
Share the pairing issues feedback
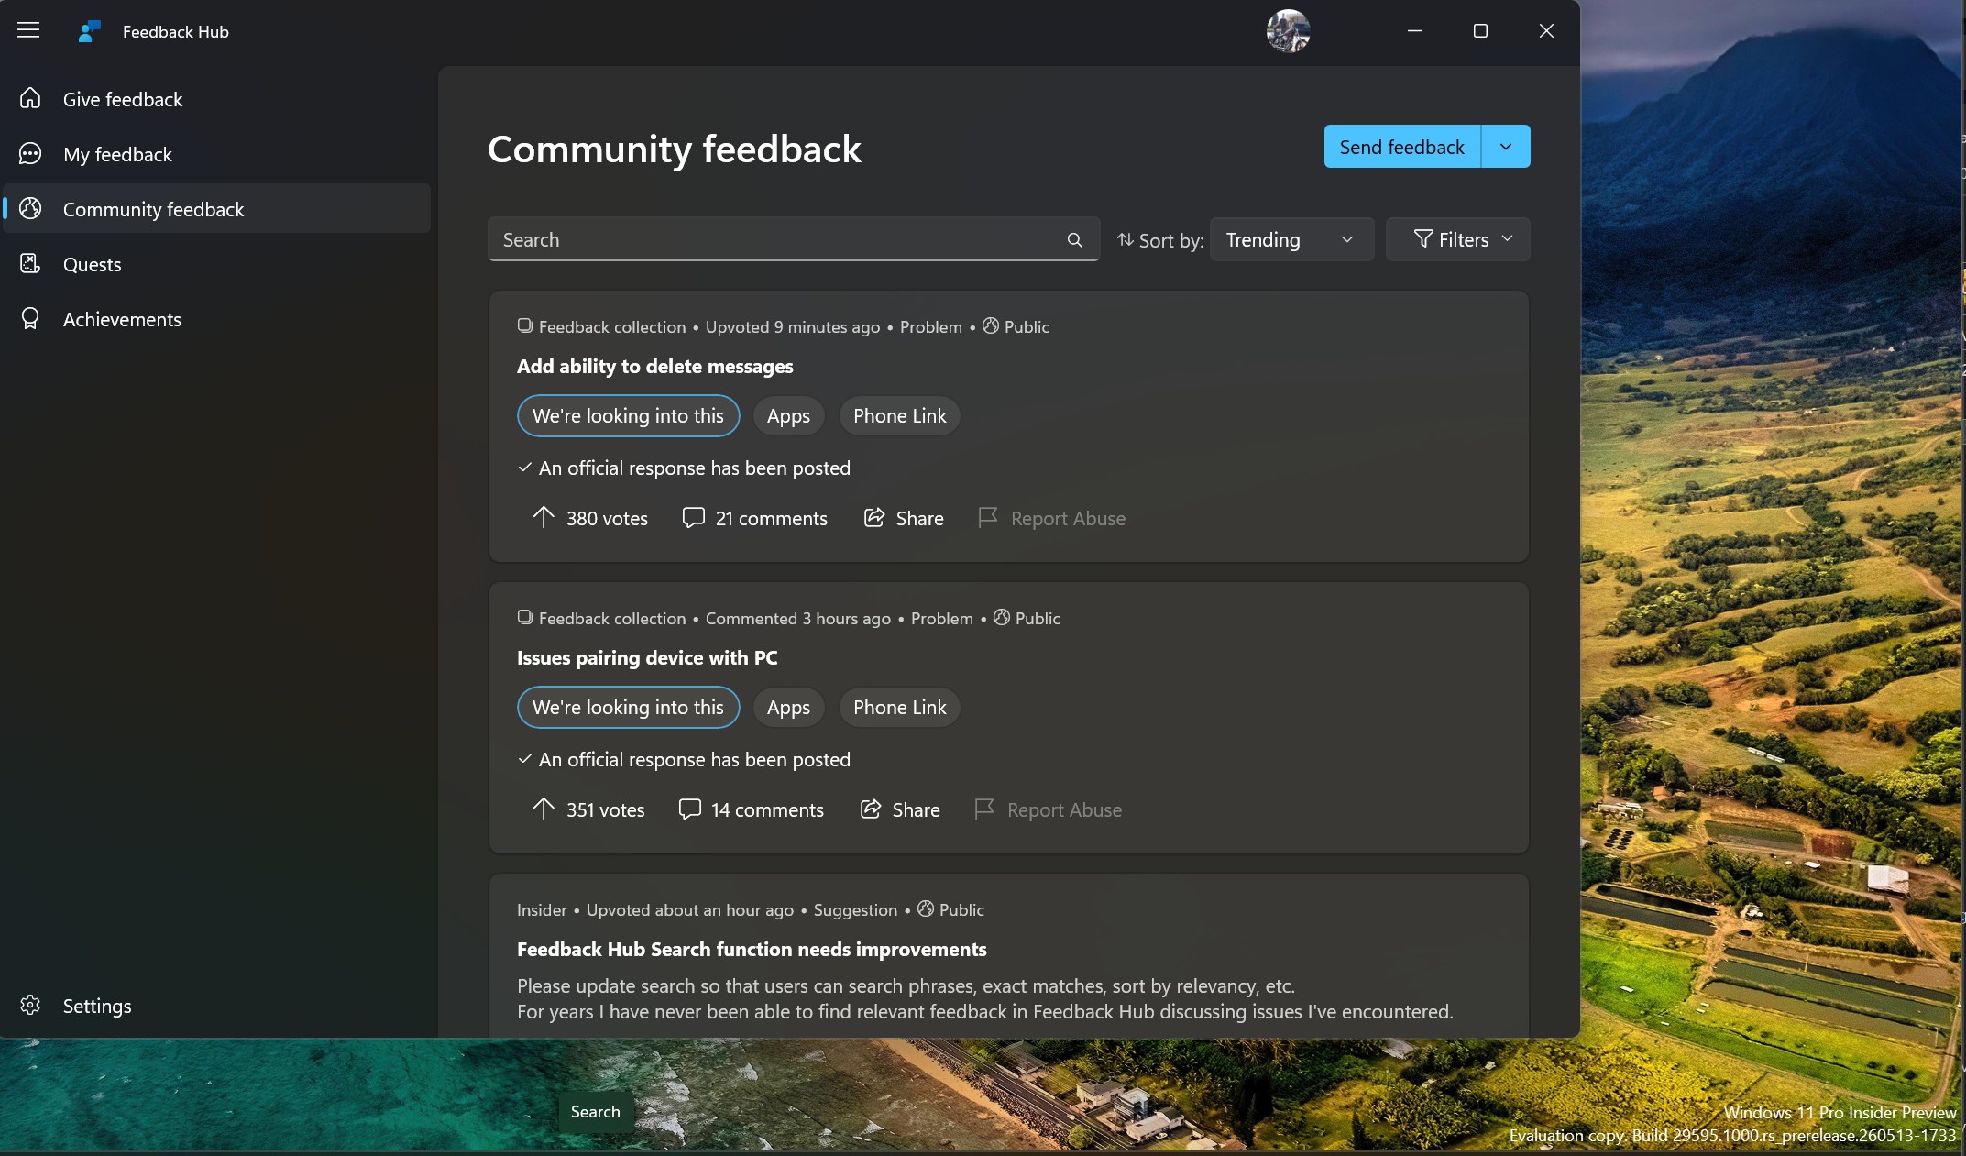(x=899, y=809)
